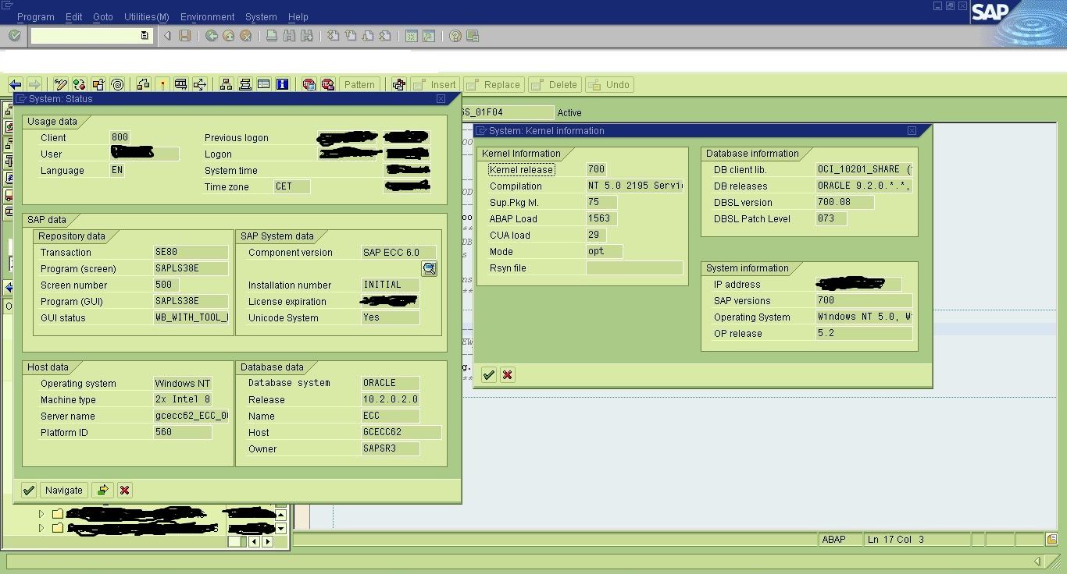Click the Find Next binoculars icon
This screenshot has width=1067, height=574.
click(307, 36)
